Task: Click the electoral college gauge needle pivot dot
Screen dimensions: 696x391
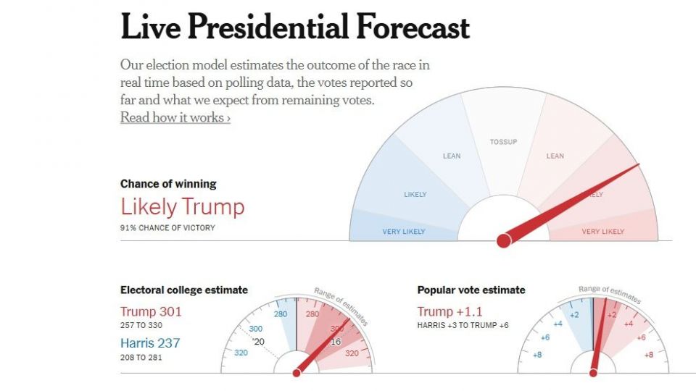Action: point(296,373)
